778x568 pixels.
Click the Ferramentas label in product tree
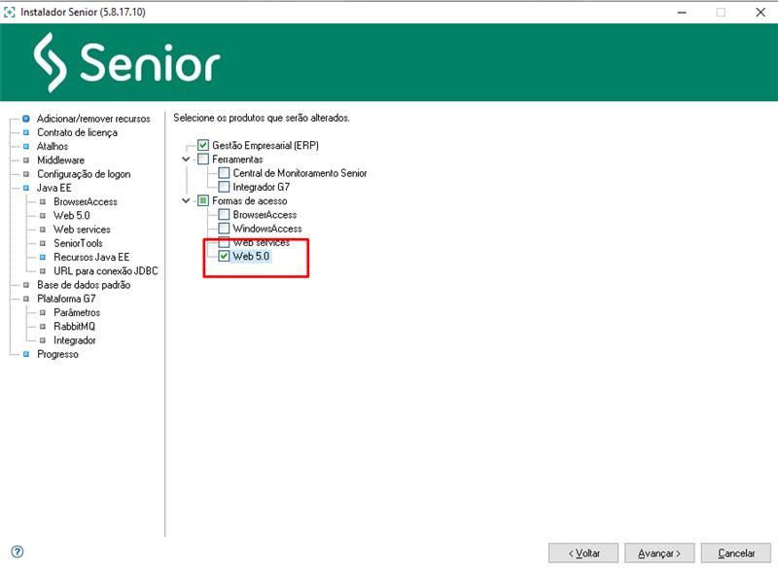(x=237, y=160)
